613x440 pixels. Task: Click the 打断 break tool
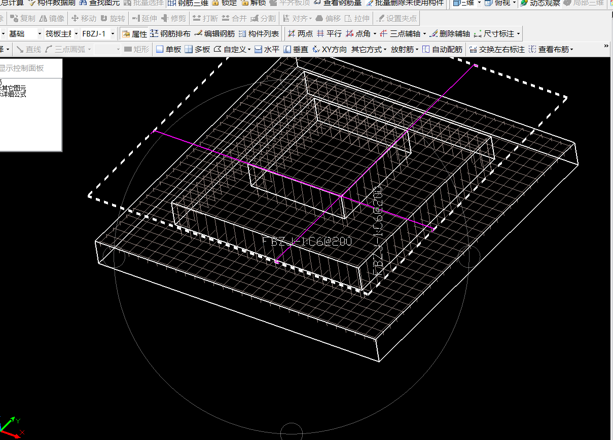[x=205, y=19]
